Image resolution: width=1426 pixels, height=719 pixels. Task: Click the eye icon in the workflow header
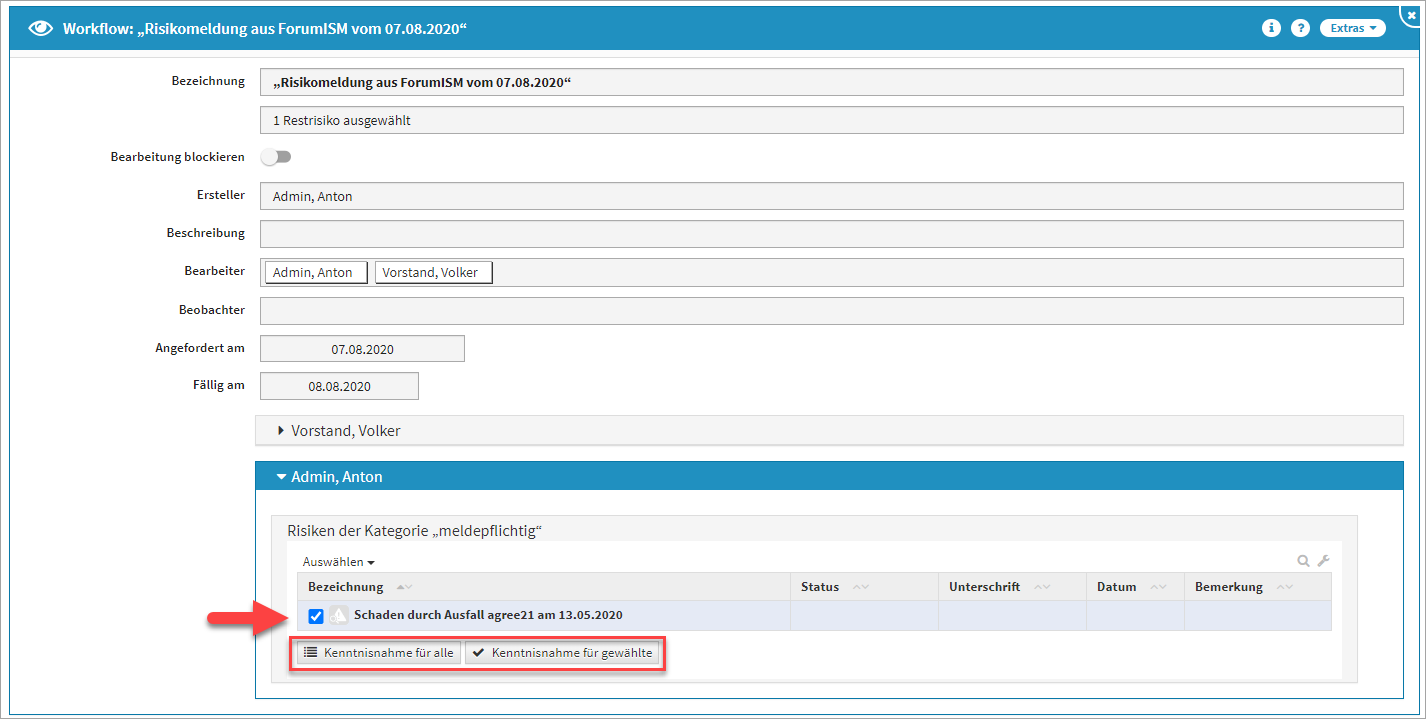point(40,28)
